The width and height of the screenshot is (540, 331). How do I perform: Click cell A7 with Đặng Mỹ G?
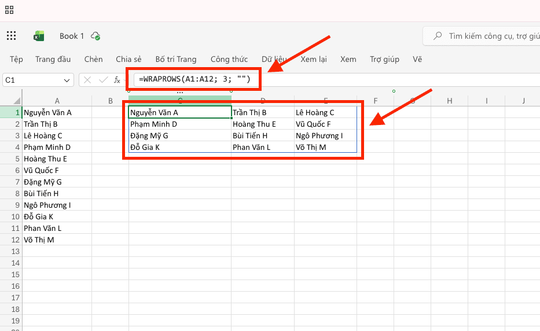click(x=57, y=182)
